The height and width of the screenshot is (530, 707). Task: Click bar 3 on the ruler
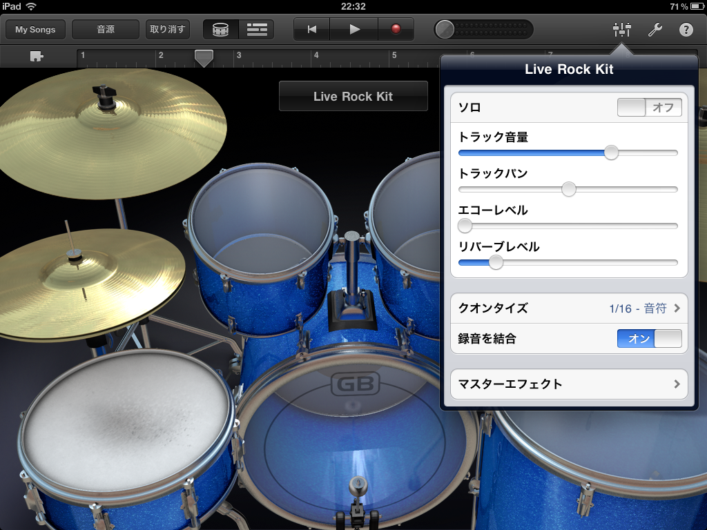pos(239,55)
